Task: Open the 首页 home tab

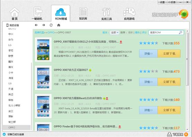Action: (x=15, y=14)
